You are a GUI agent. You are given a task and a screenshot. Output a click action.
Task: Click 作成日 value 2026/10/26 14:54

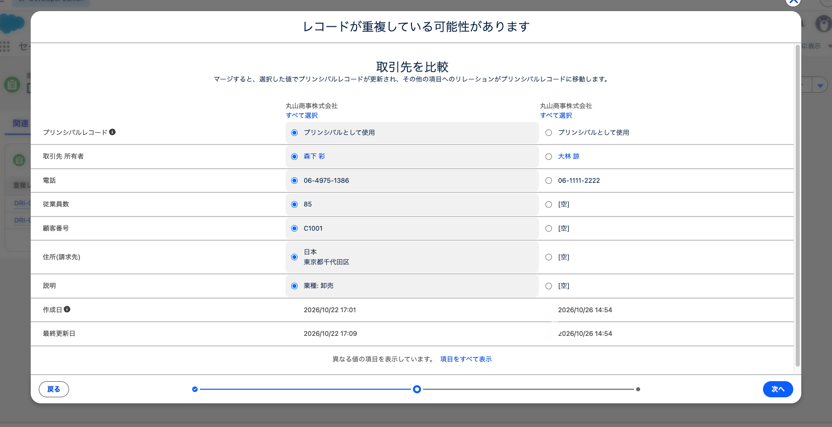585,310
